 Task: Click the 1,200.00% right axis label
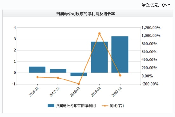[x=151, y=28]
